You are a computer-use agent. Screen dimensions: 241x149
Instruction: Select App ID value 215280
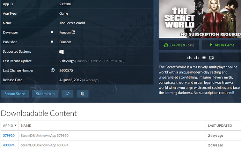[65, 4]
